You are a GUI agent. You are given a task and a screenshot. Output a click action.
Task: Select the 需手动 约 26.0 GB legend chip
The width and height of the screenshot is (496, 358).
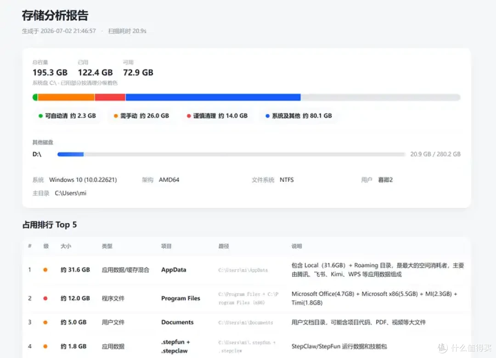[x=141, y=116]
